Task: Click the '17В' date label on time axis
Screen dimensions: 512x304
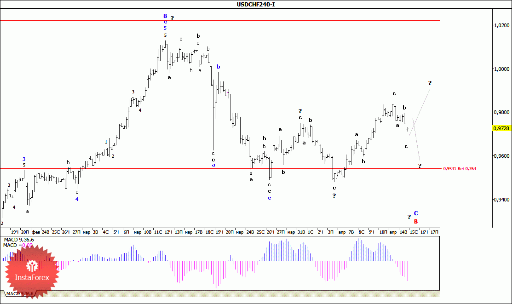Action: click(x=199, y=232)
